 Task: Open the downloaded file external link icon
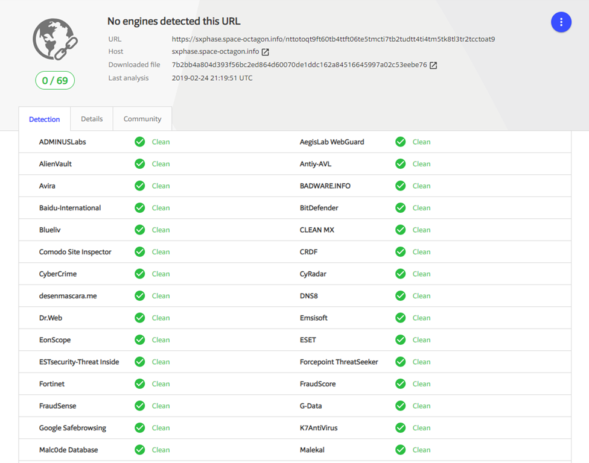(433, 65)
